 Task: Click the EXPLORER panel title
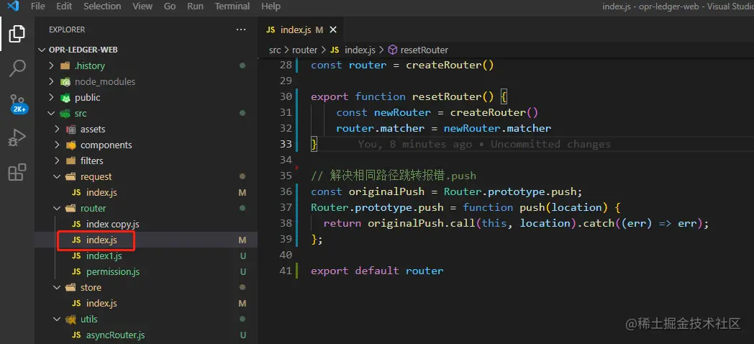pos(67,30)
